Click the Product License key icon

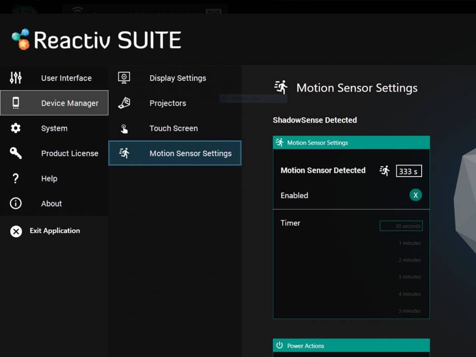tap(16, 153)
